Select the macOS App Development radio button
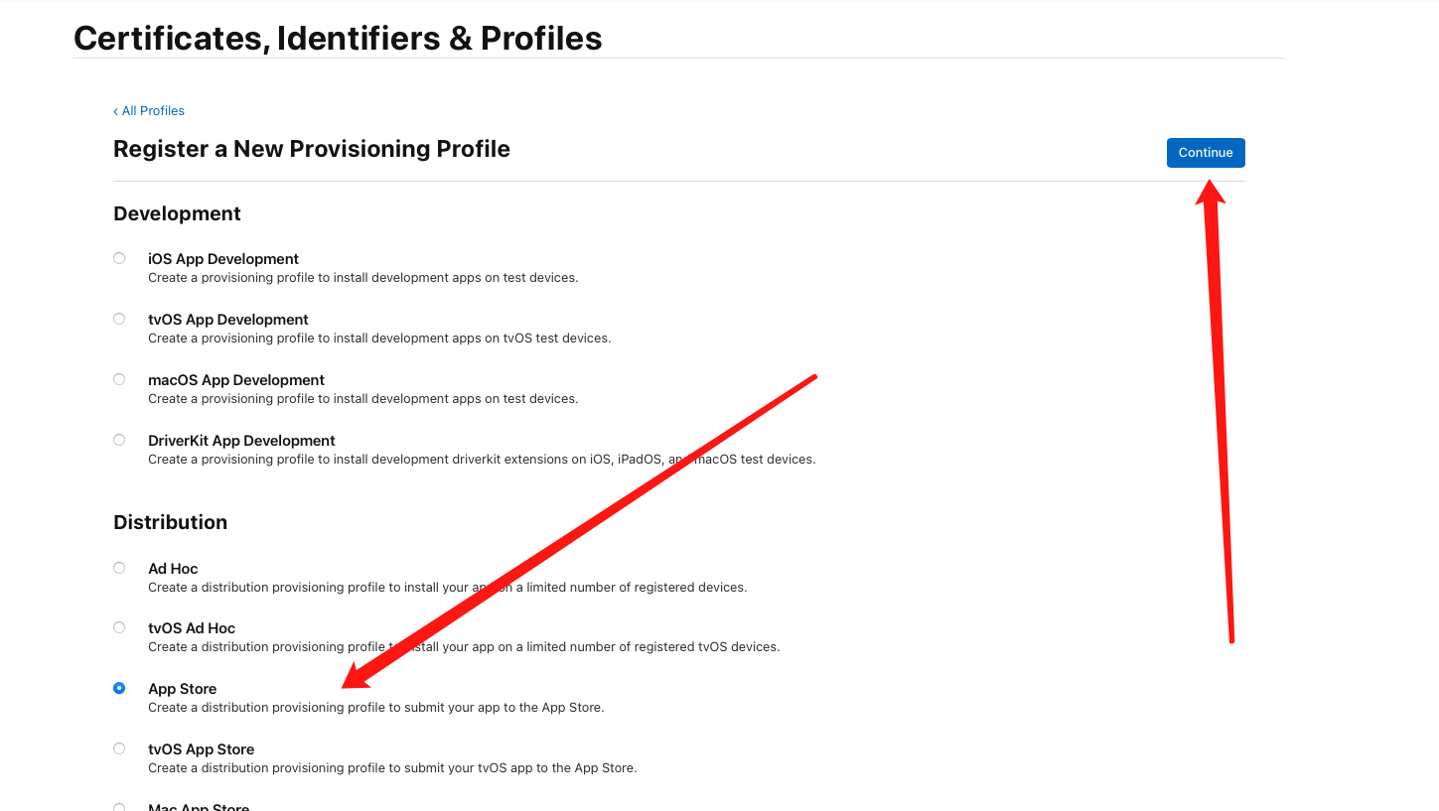 [x=119, y=379]
